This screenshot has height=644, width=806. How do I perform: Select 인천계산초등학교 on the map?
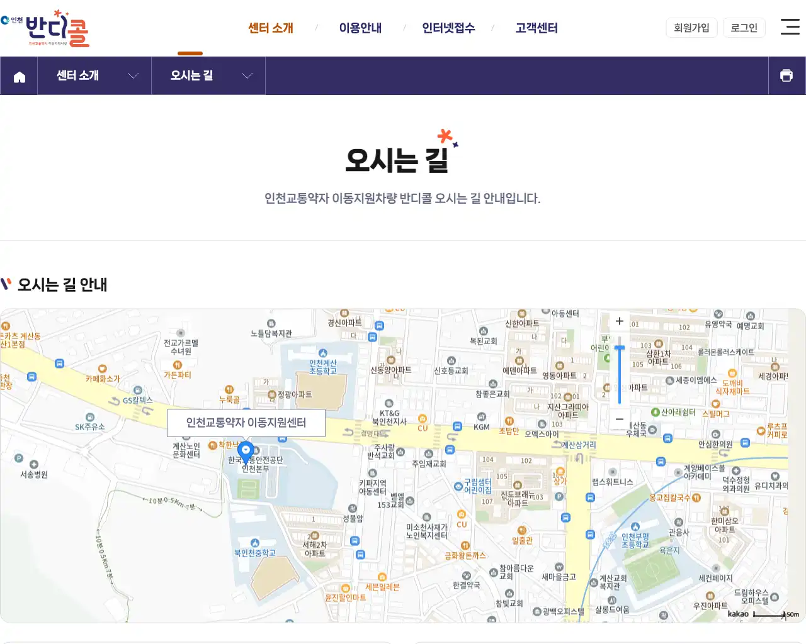pyautogui.click(x=323, y=367)
